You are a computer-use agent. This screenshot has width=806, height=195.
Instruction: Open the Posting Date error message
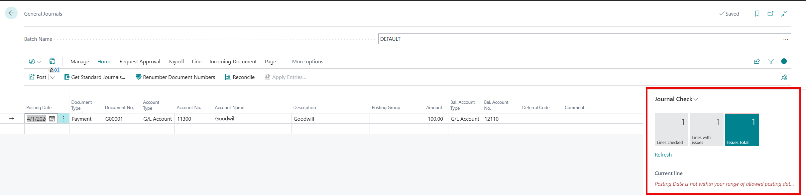724,184
